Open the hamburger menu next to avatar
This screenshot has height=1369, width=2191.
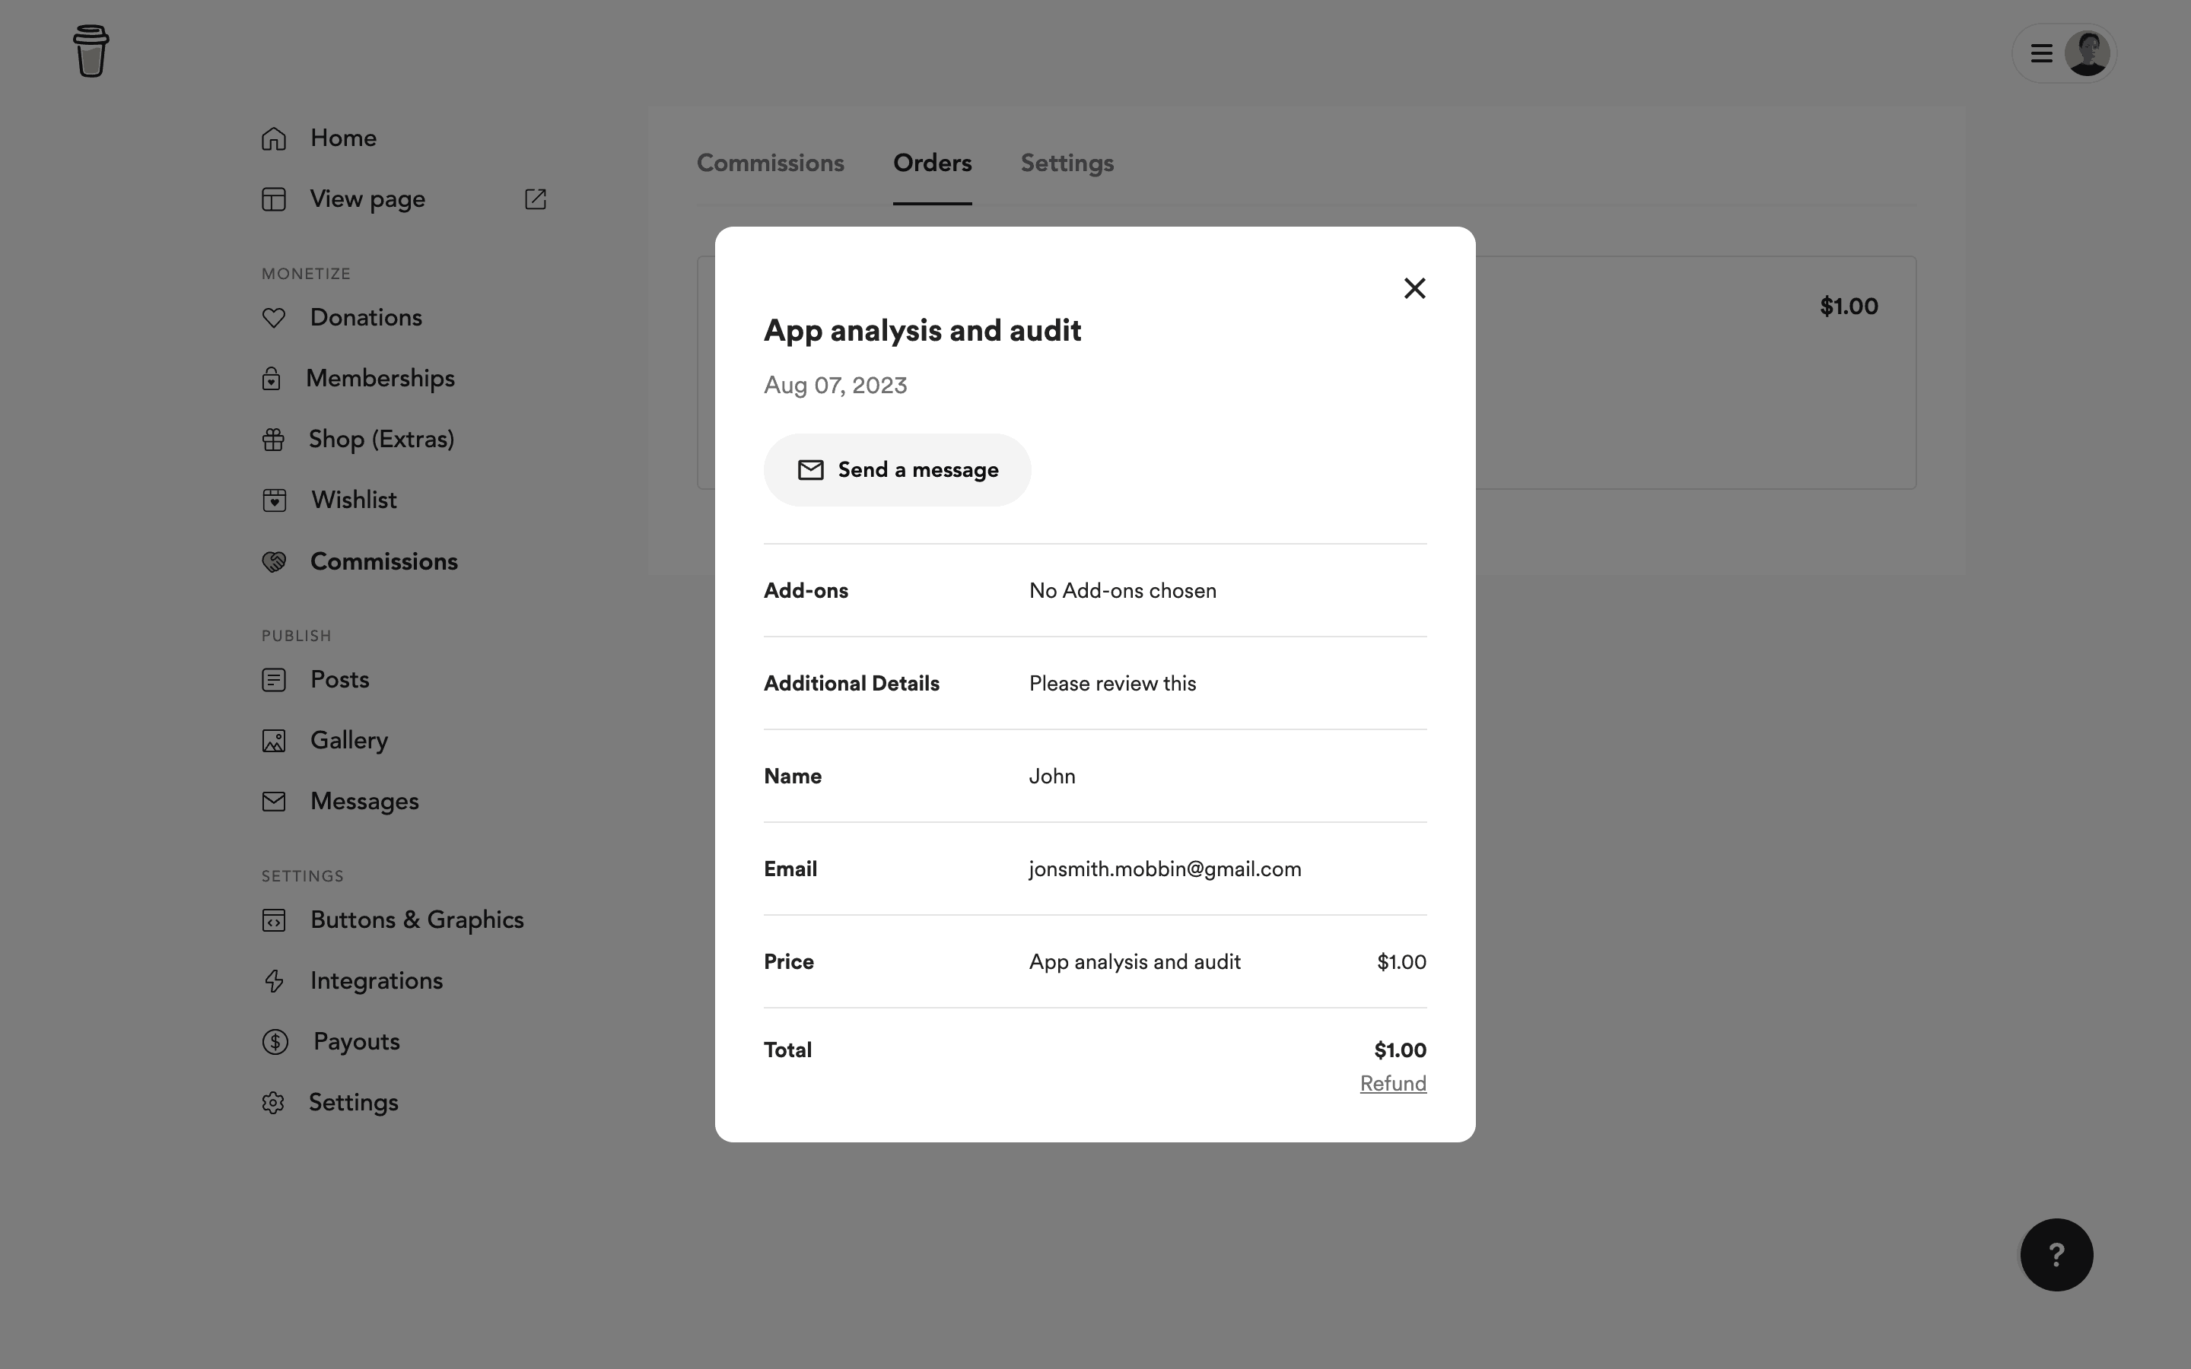(2040, 53)
